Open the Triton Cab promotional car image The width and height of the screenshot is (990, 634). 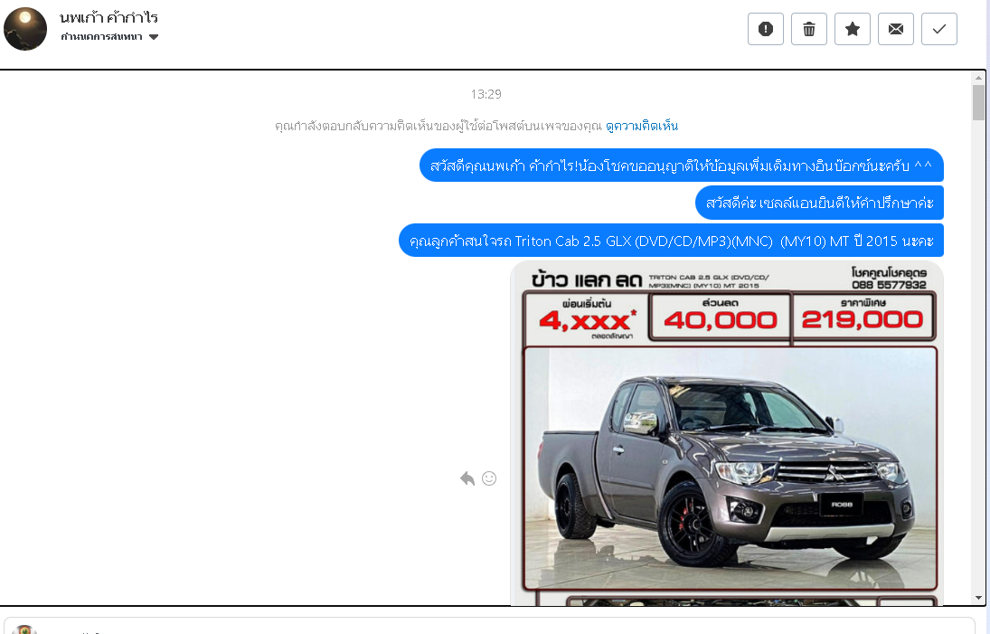pyautogui.click(x=727, y=434)
